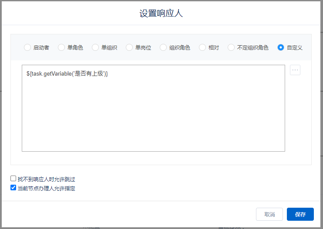Click the ${task.getVariable('是否有上级')} expression text
Image resolution: width=323 pixels, height=229 pixels.
pos(67,74)
